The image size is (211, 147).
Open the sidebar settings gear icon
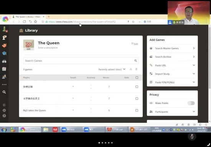point(4,110)
